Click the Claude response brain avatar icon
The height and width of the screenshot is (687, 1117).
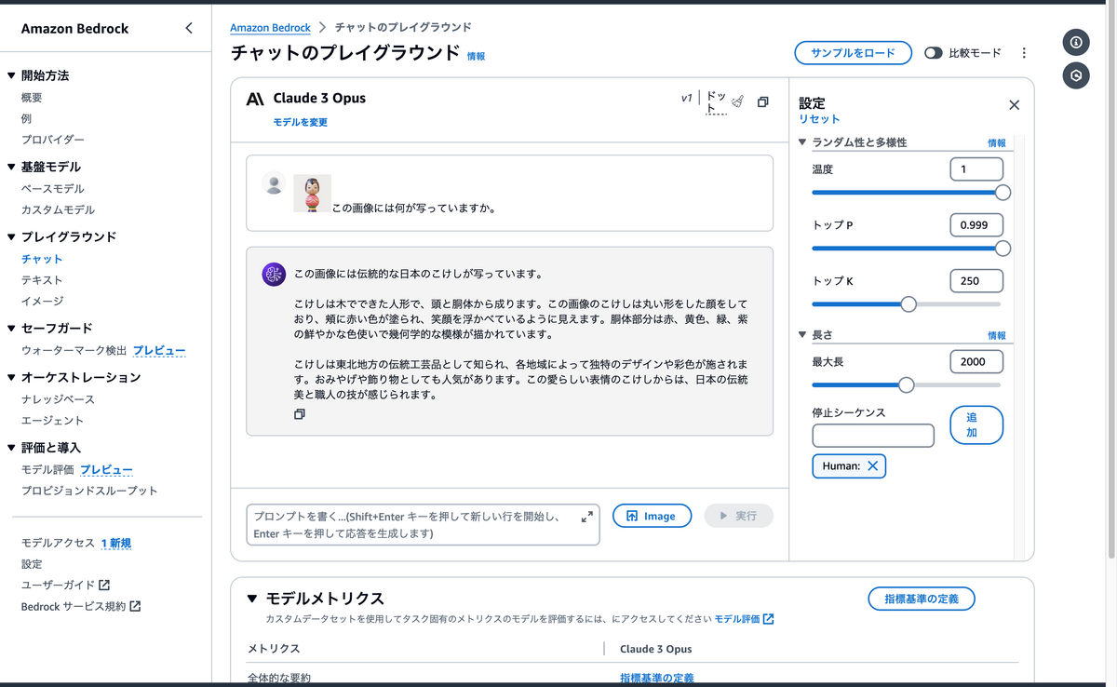click(274, 274)
